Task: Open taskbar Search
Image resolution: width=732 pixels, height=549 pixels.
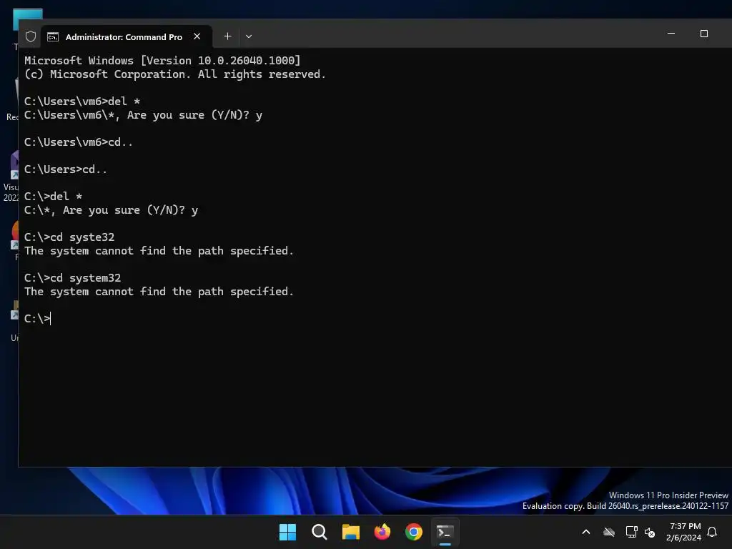Action: point(320,532)
